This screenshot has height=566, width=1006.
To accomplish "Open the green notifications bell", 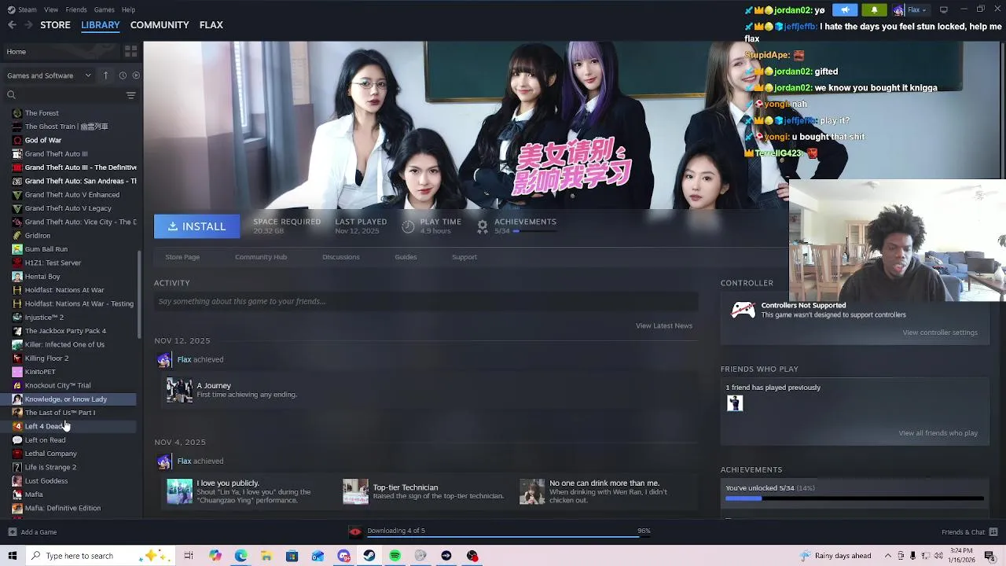I will click(874, 9).
